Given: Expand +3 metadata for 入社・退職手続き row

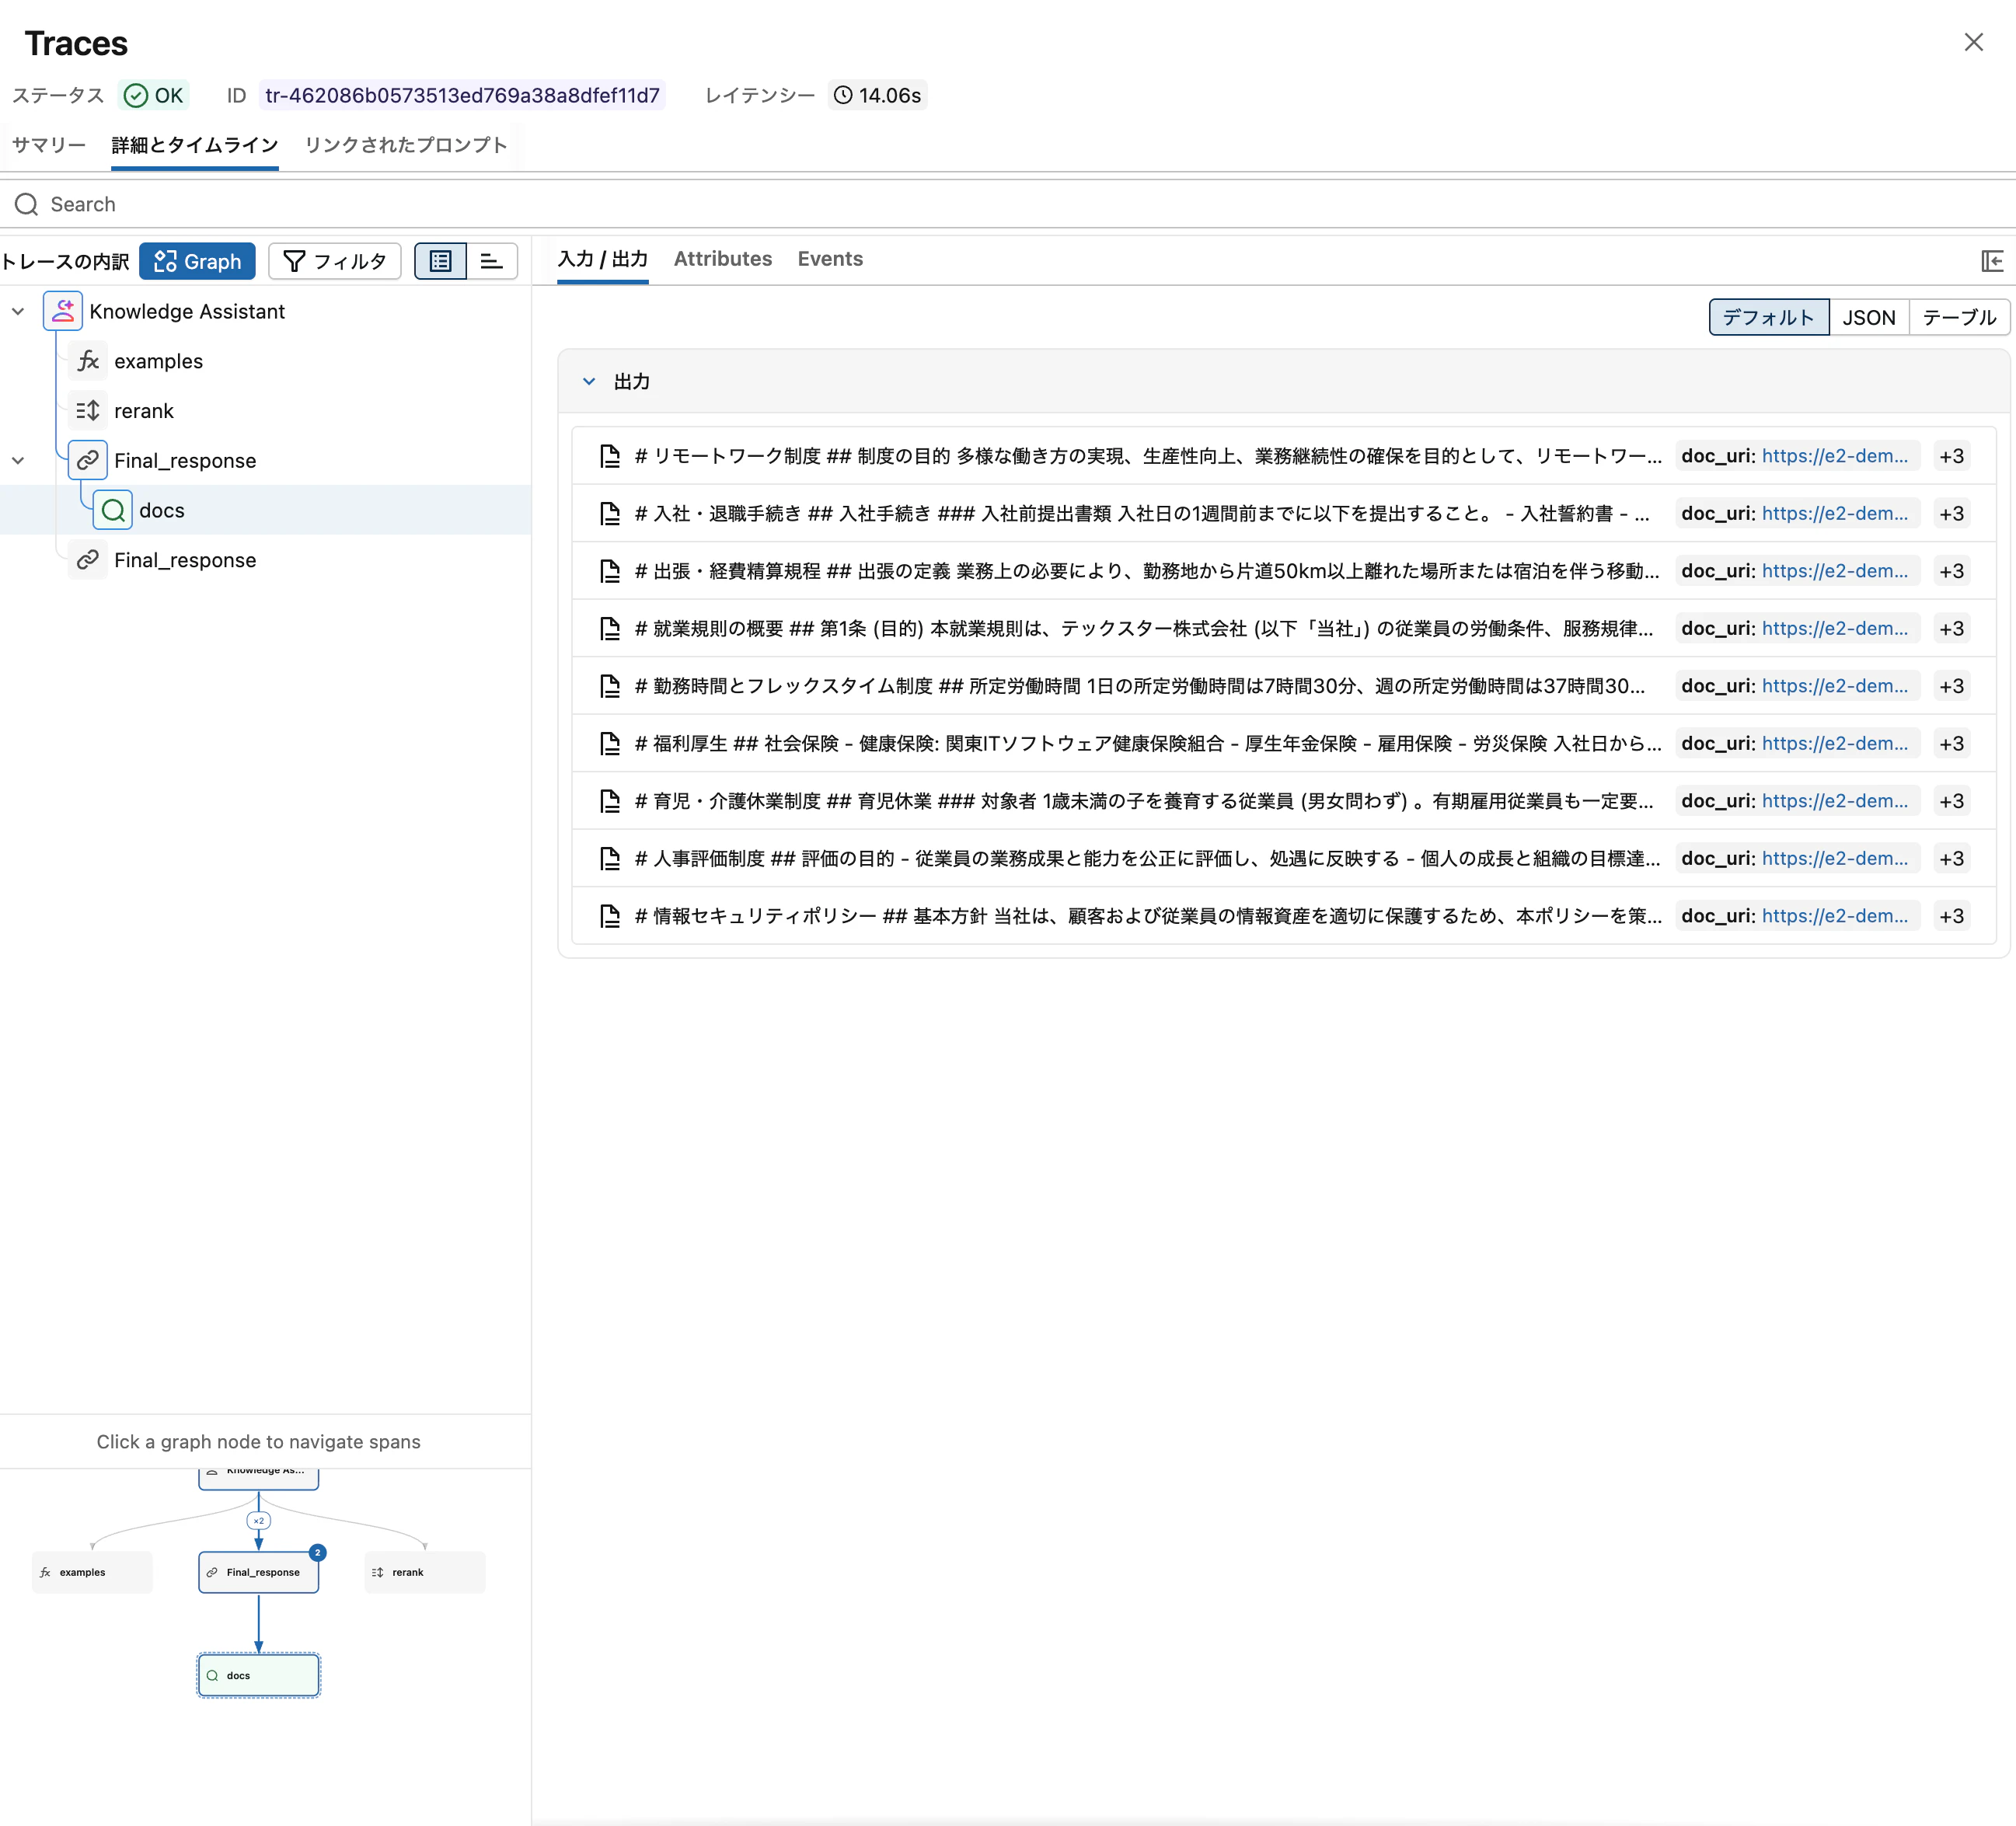Looking at the screenshot, I should [x=1951, y=514].
